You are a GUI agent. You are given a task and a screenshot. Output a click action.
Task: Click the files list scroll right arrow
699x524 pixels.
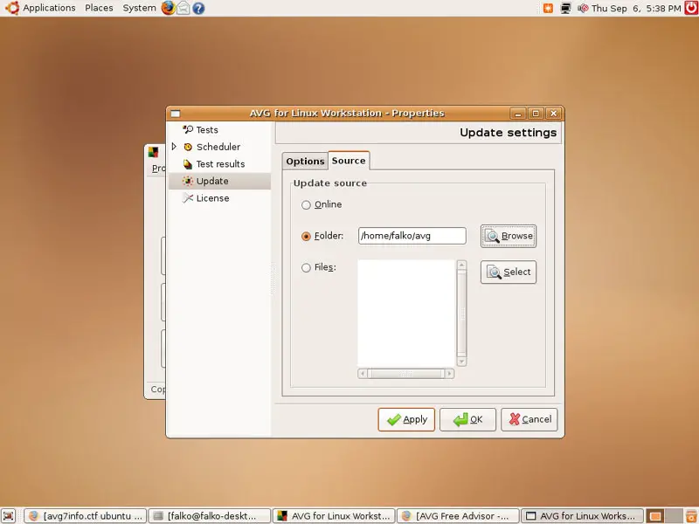[450, 374]
